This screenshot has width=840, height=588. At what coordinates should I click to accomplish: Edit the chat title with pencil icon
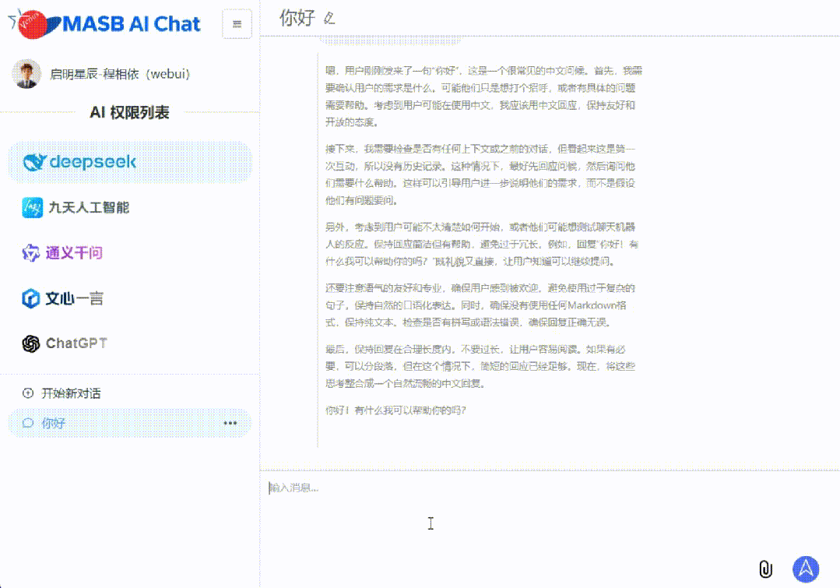[328, 17]
